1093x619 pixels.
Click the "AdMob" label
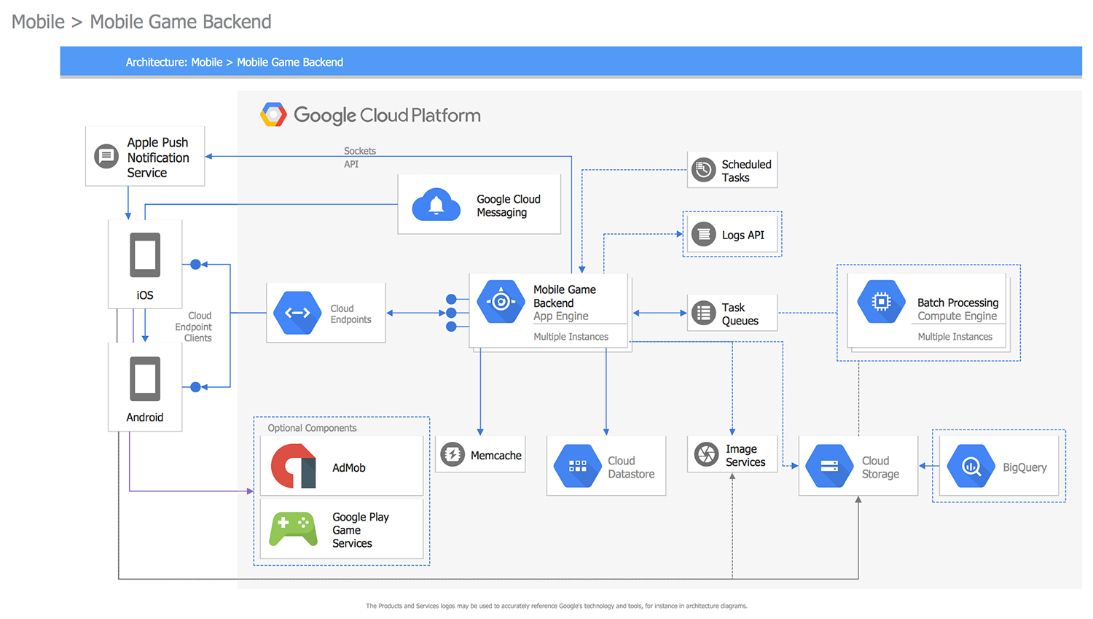(x=349, y=467)
